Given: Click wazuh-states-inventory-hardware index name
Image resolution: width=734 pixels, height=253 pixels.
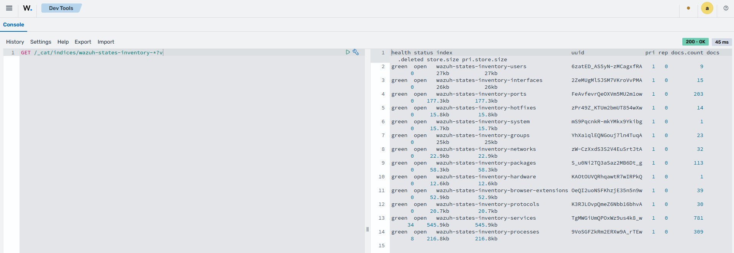Looking at the screenshot, I should (486, 176).
